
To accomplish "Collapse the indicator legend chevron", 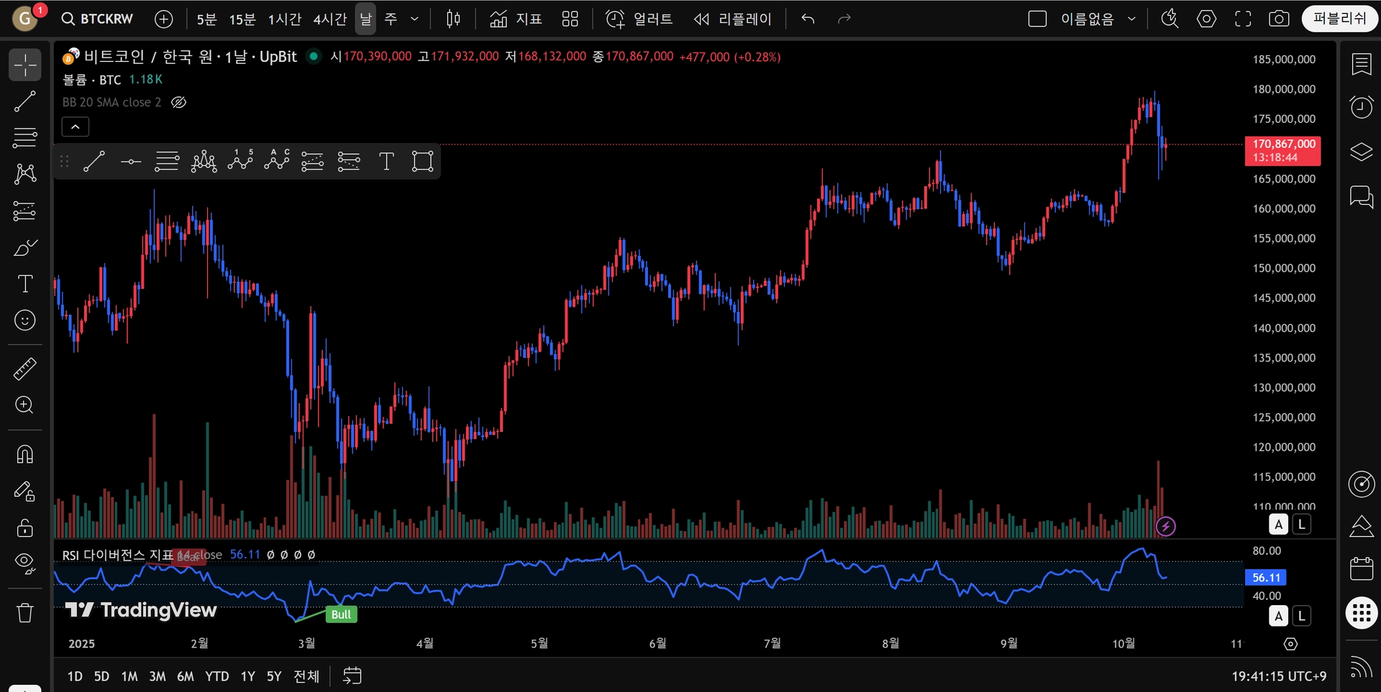I will click(76, 127).
